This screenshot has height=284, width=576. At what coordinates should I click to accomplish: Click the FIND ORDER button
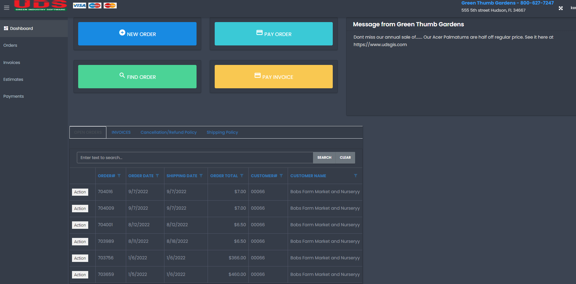tap(137, 77)
